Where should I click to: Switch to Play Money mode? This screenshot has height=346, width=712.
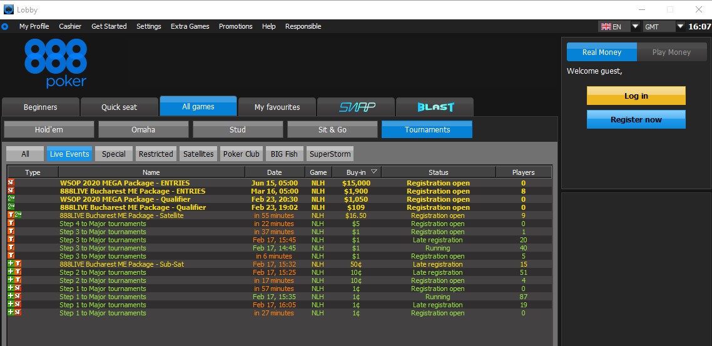coord(671,52)
